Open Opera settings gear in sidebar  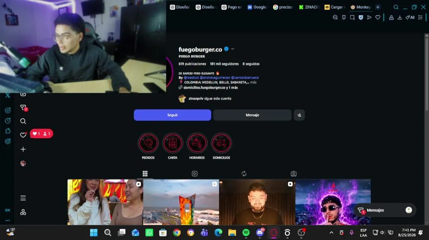tap(8, 141)
